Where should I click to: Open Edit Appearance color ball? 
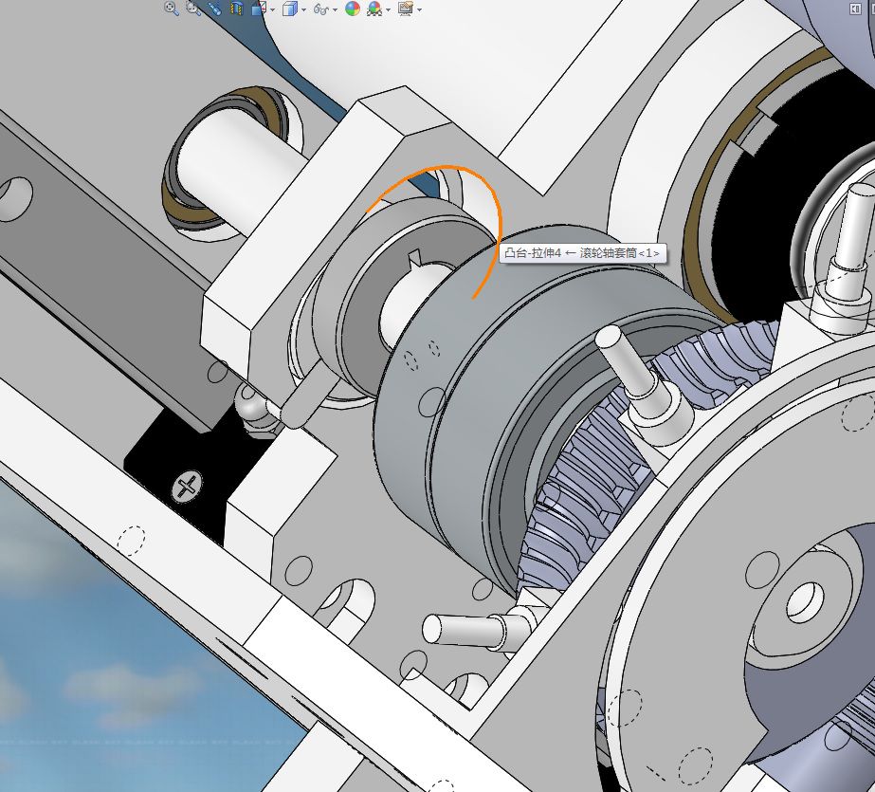pos(353,9)
